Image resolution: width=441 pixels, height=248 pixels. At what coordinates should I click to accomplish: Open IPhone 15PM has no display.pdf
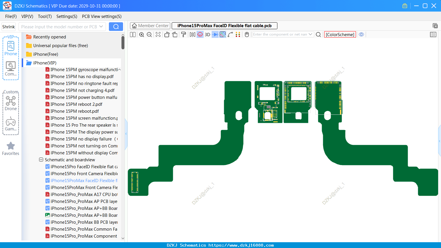coord(82,77)
